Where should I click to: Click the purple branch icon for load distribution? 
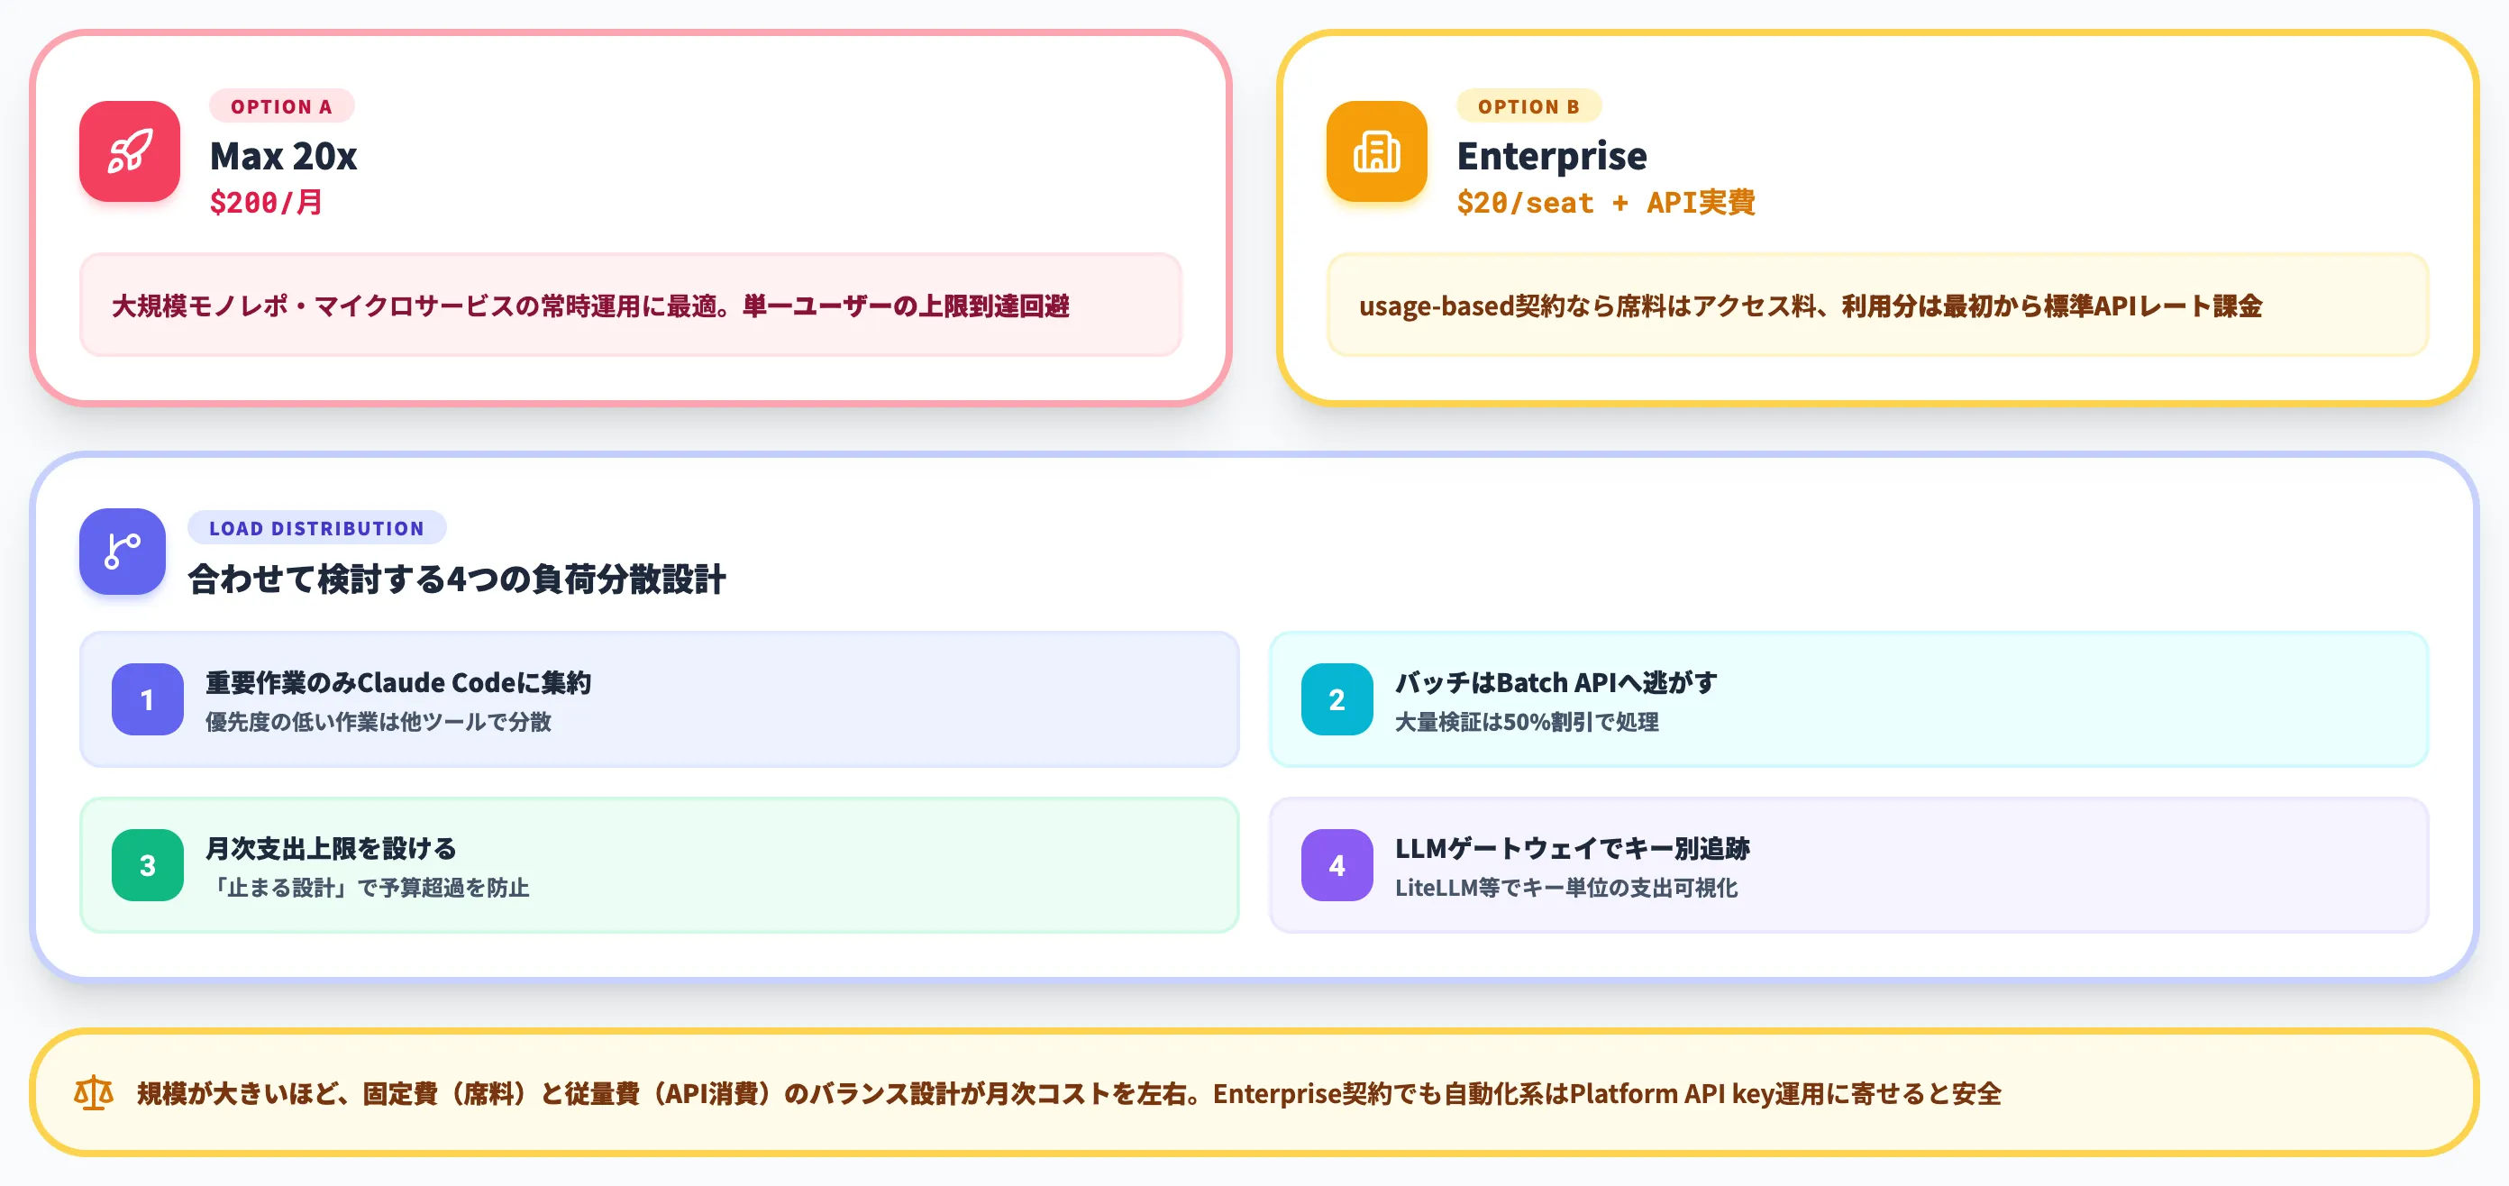point(123,552)
